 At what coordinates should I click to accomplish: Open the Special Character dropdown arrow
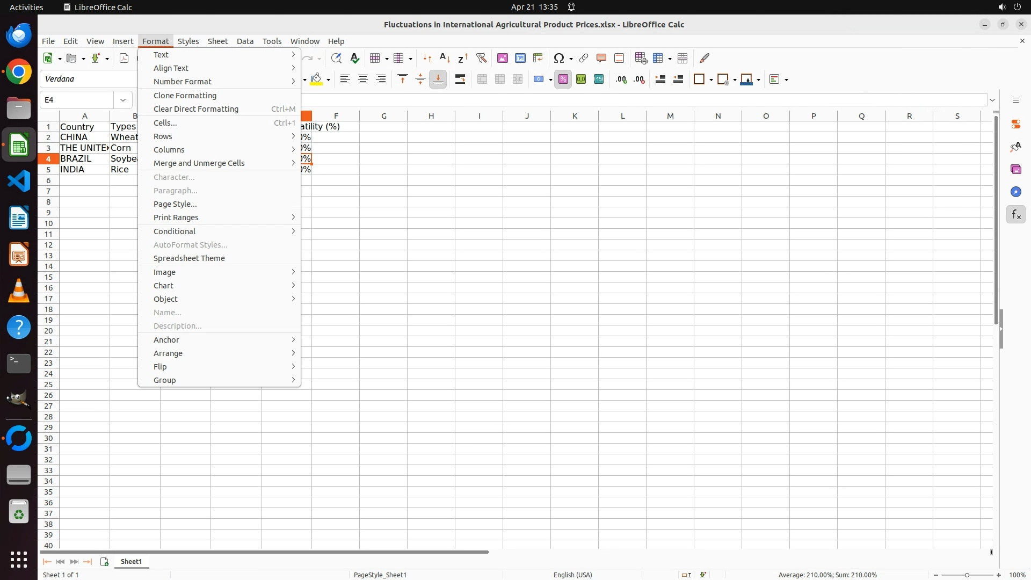click(x=571, y=59)
